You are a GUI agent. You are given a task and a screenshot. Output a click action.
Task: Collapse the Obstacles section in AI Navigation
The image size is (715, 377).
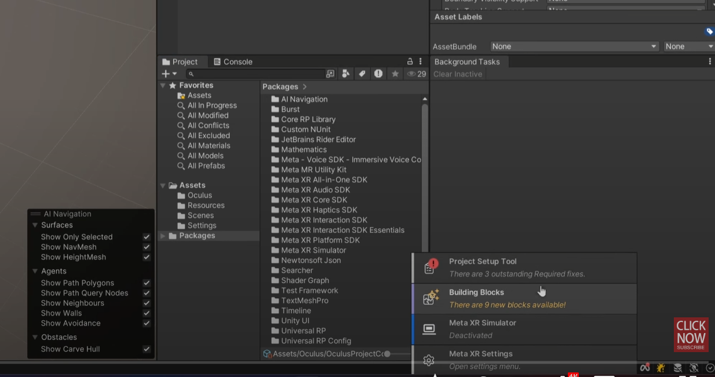[x=35, y=337]
